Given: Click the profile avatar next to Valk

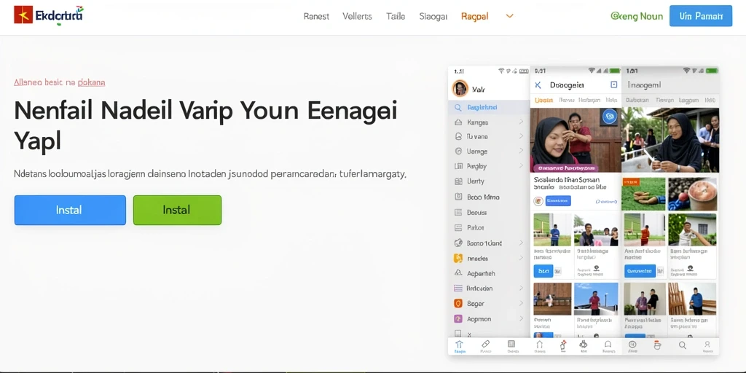Looking at the screenshot, I should 460,88.
